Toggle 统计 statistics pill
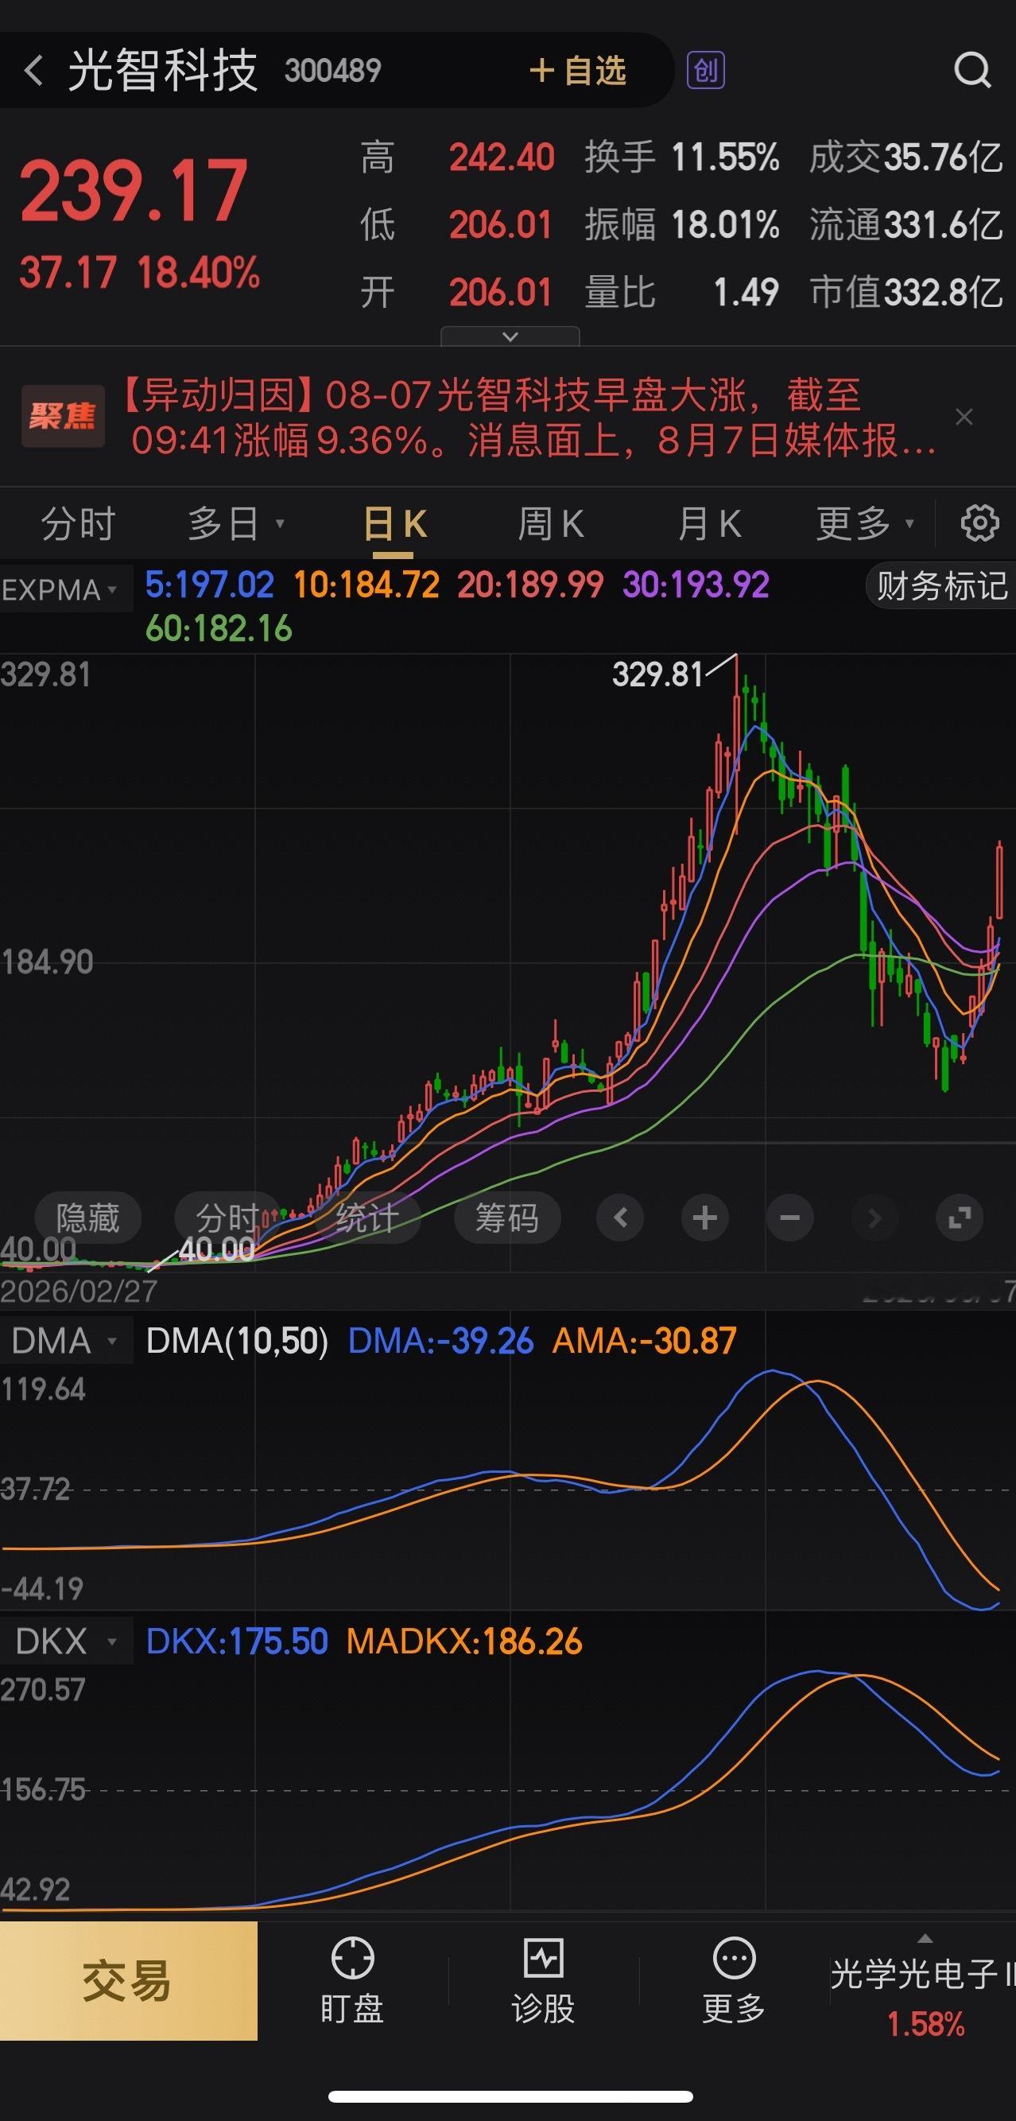 point(367,1218)
